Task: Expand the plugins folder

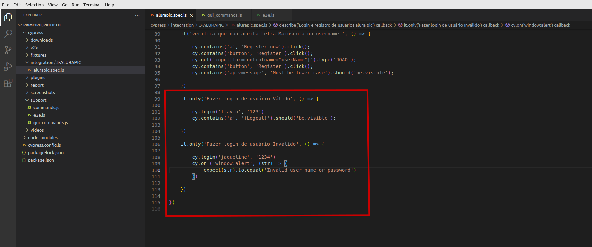Action: tap(27, 78)
